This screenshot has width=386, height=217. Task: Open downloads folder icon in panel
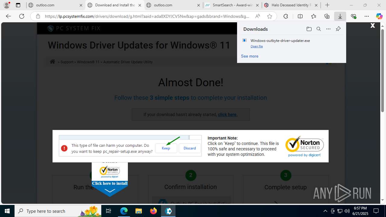tap(309, 29)
